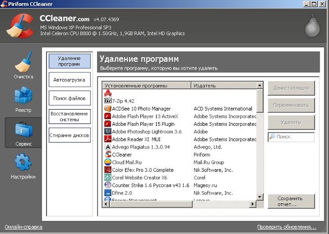Click the vertical scrollbar thumb
Image resolution: width=329 pixels, height=234 pixels.
click(260, 101)
